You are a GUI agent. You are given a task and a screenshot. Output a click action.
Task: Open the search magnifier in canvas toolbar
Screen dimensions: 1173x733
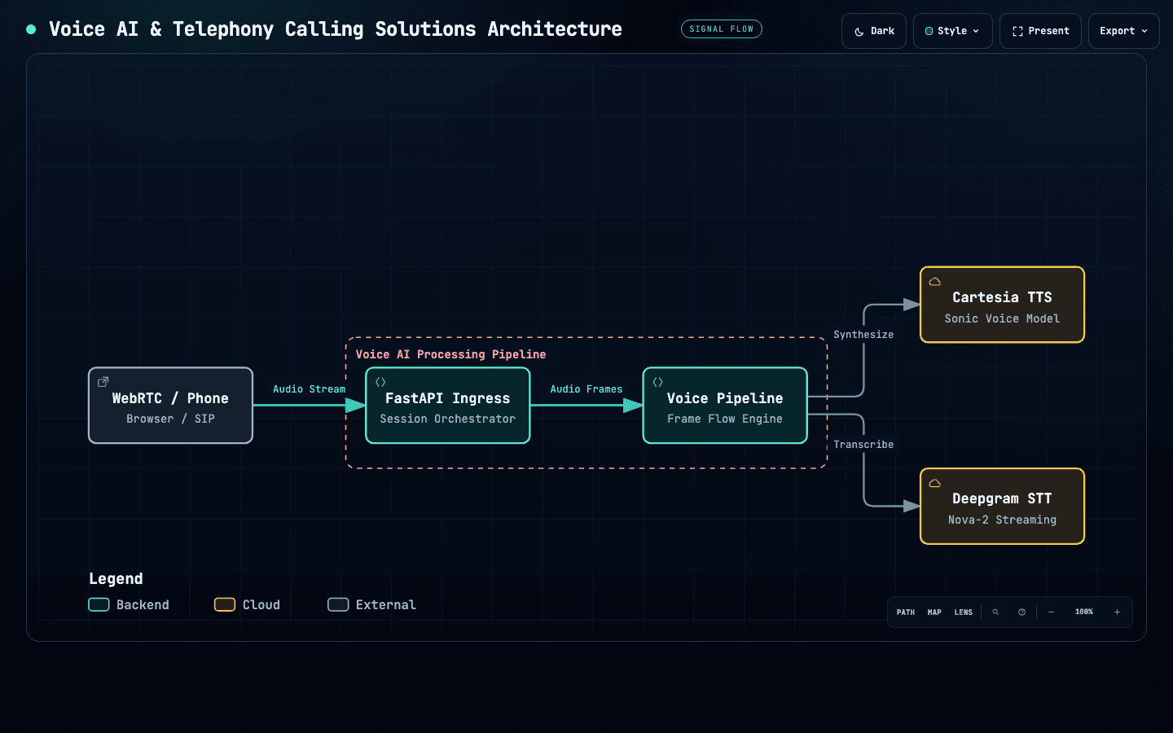coord(995,612)
